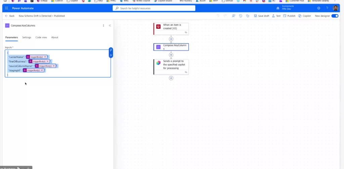
Task: Click Save draft
Action: pyautogui.click(x=261, y=16)
